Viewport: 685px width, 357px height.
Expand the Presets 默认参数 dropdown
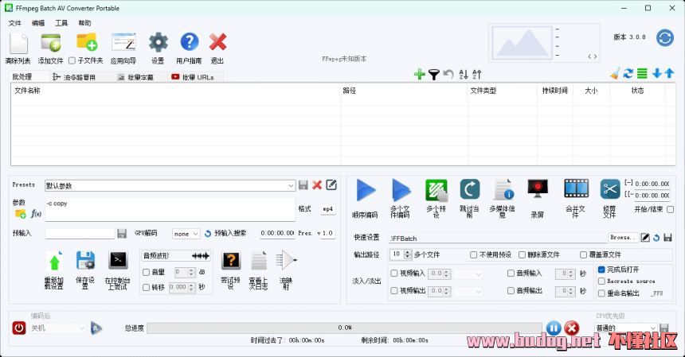click(x=291, y=185)
